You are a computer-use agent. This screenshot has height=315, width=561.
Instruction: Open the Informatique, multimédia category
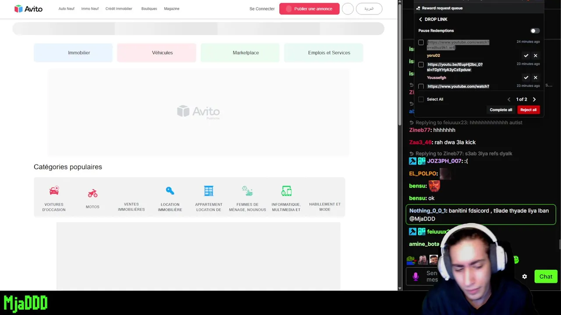pos(286,199)
